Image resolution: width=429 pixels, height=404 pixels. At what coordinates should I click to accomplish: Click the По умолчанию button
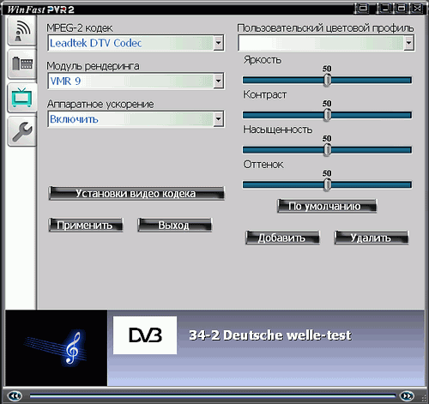point(327,206)
